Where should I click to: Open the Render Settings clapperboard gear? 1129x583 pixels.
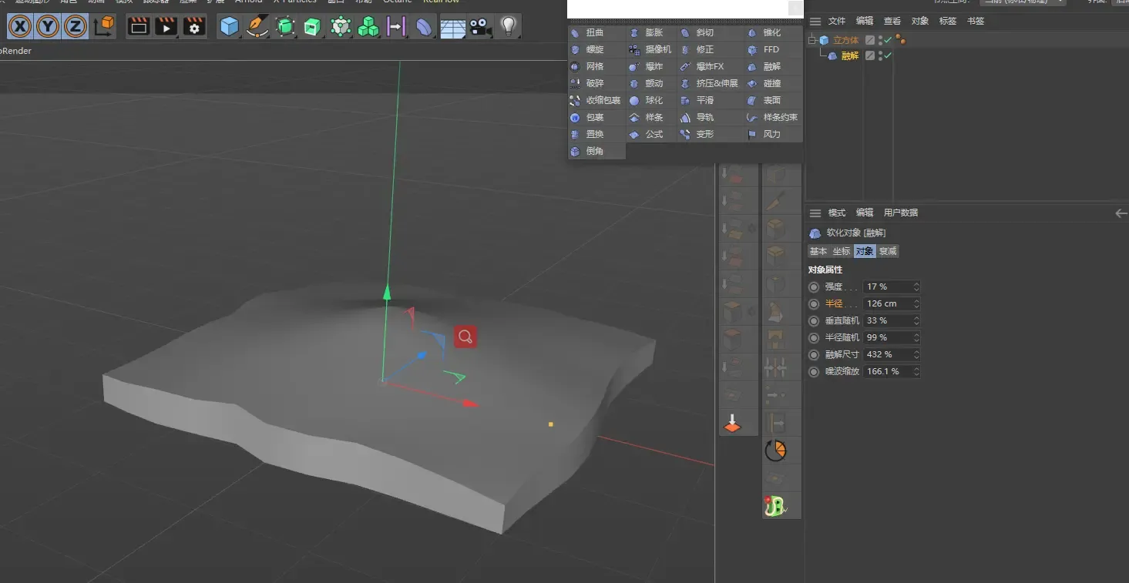click(x=194, y=27)
